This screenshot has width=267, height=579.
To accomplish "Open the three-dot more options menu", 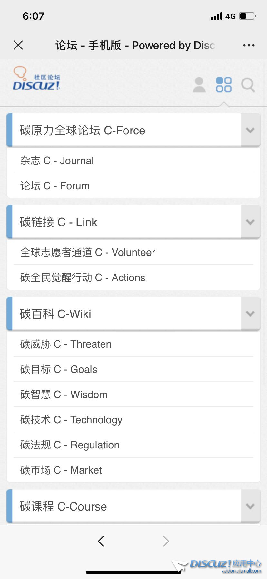I will 249,45.
